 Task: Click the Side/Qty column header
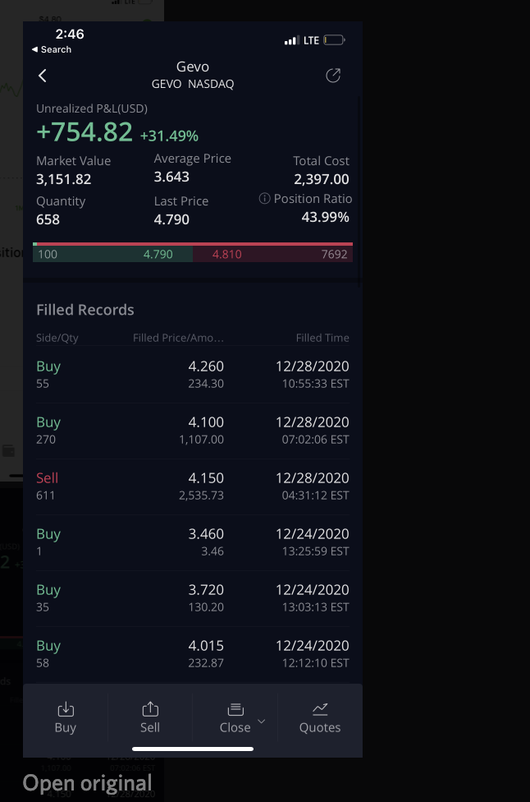click(x=57, y=338)
